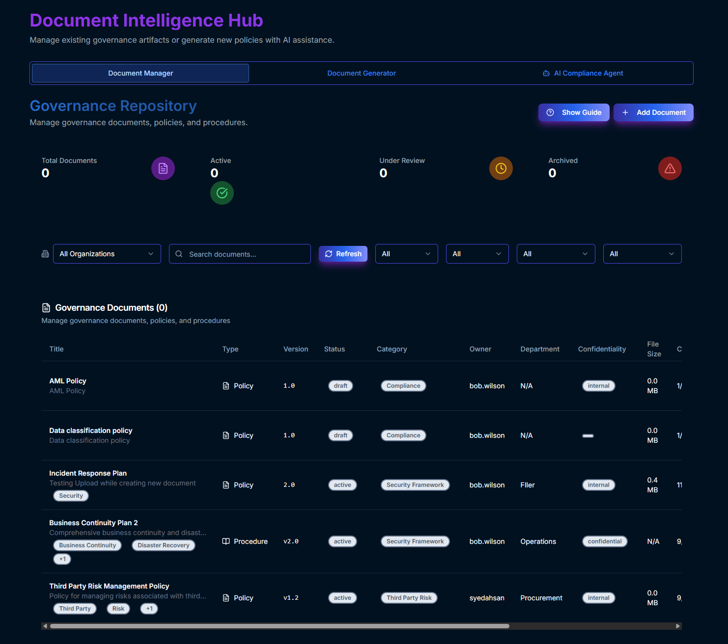Click the robot icon on AI Compliance Agent tab

coord(546,73)
